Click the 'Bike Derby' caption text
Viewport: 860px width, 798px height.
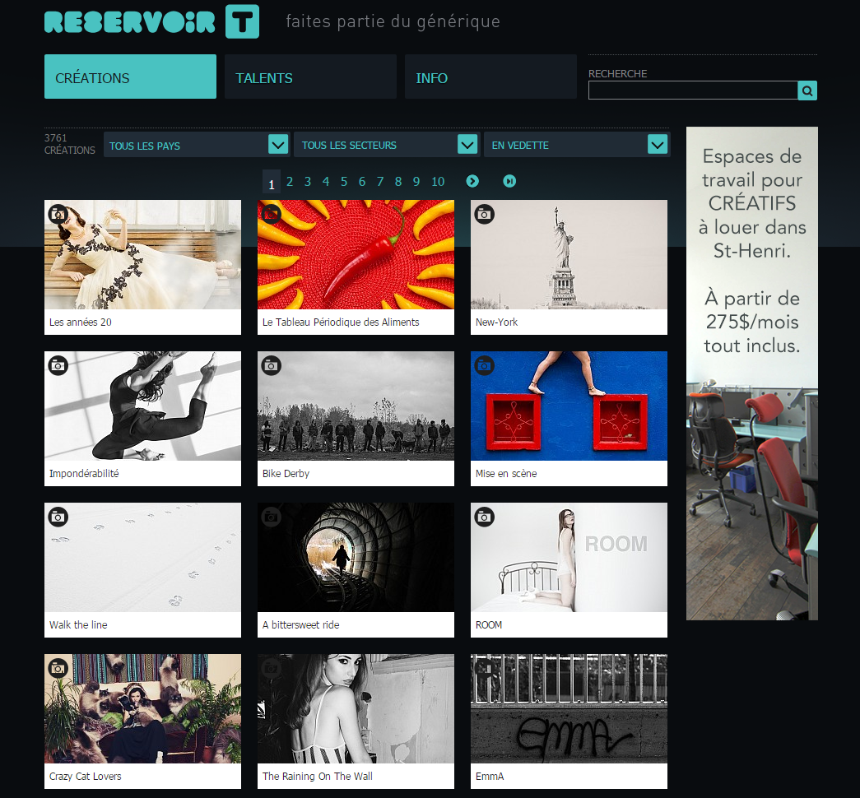click(x=286, y=473)
